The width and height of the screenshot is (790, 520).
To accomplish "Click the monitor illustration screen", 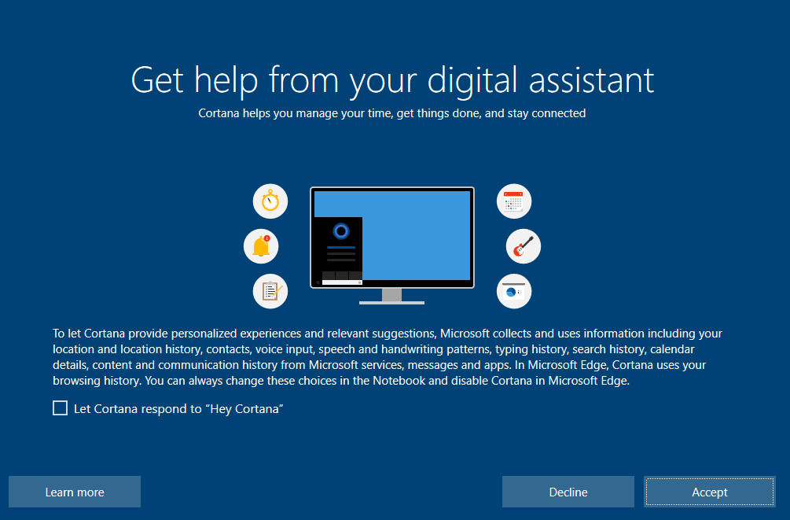I will coord(392,238).
